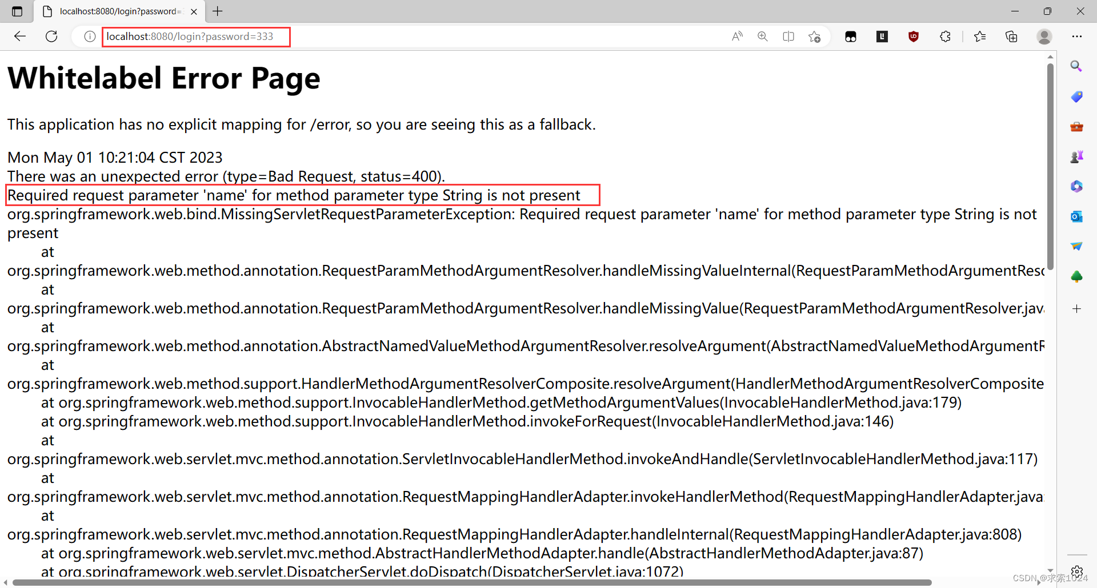Click the horizontal page scrollbar

(472, 582)
